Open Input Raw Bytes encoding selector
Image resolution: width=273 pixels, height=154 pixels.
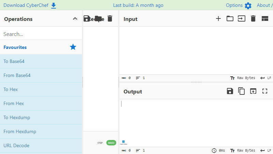click(x=243, y=78)
